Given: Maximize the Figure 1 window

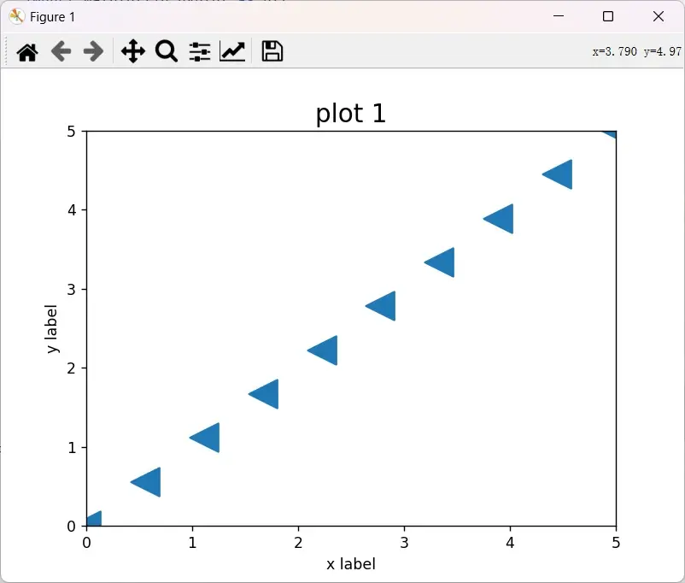Looking at the screenshot, I should pos(608,16).
